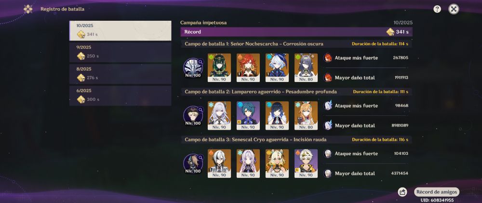The width and height of the screenshot is (482, 203).
Task: Click first character portrait in Campo de batalla 1
Action: point(219,68)
